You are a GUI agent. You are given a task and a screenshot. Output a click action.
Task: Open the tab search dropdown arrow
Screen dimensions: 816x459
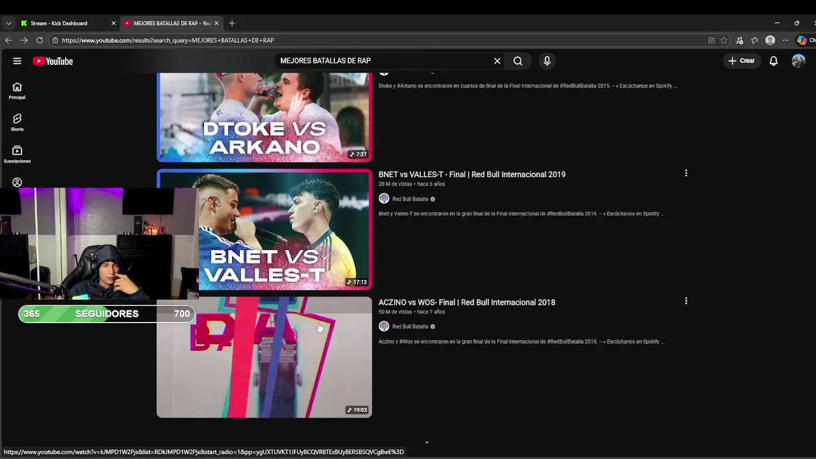(x=8, y=23)
